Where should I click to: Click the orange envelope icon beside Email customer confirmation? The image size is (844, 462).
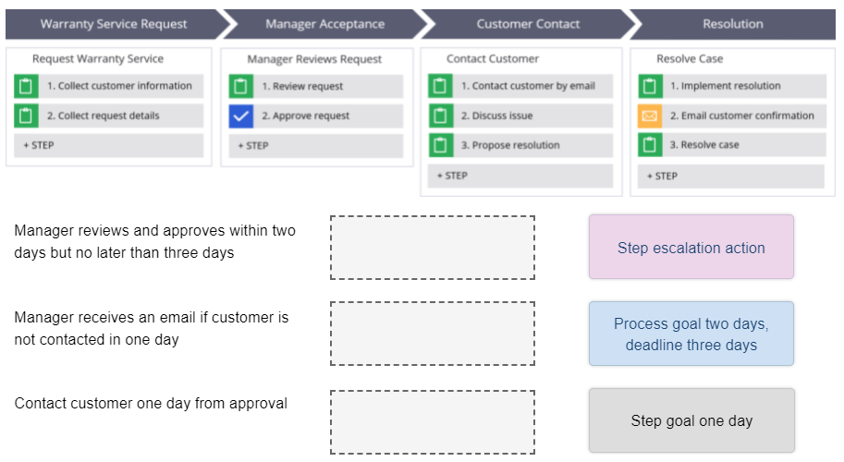pyautogui.click(x=649, y=115)
